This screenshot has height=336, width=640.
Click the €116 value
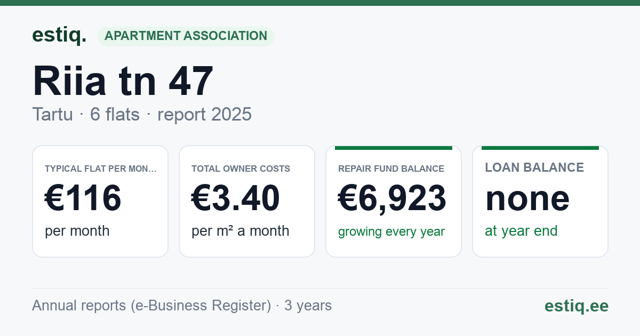(83, 198)
